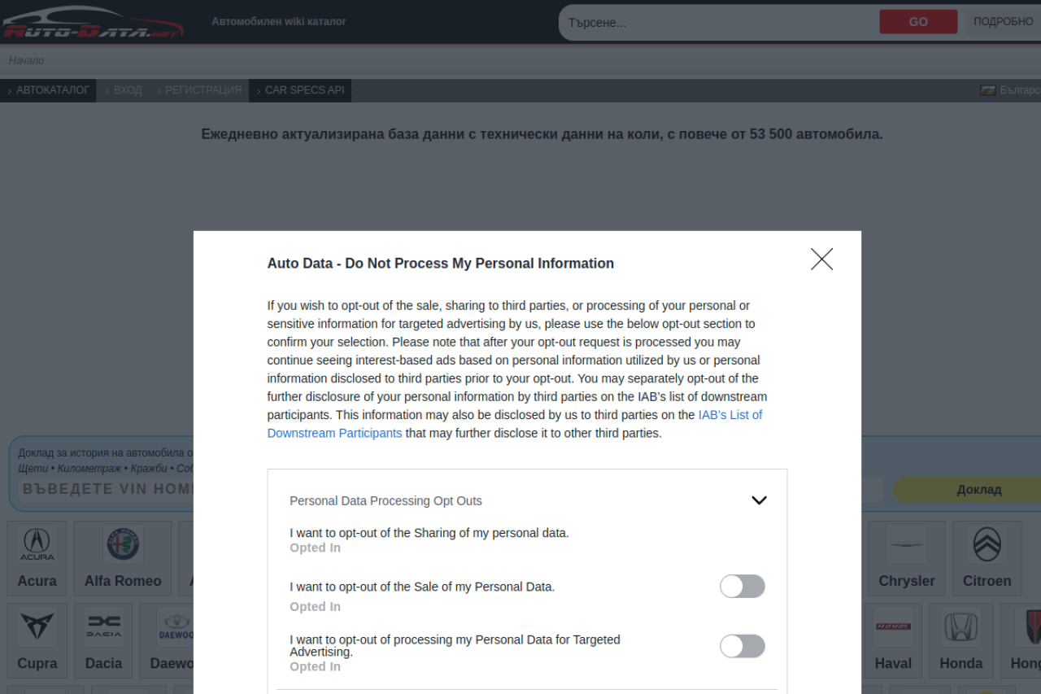Viewport: 1041px width, 694px height.
Task: Click the Cupra brand logo
Action: coord(37,626)
